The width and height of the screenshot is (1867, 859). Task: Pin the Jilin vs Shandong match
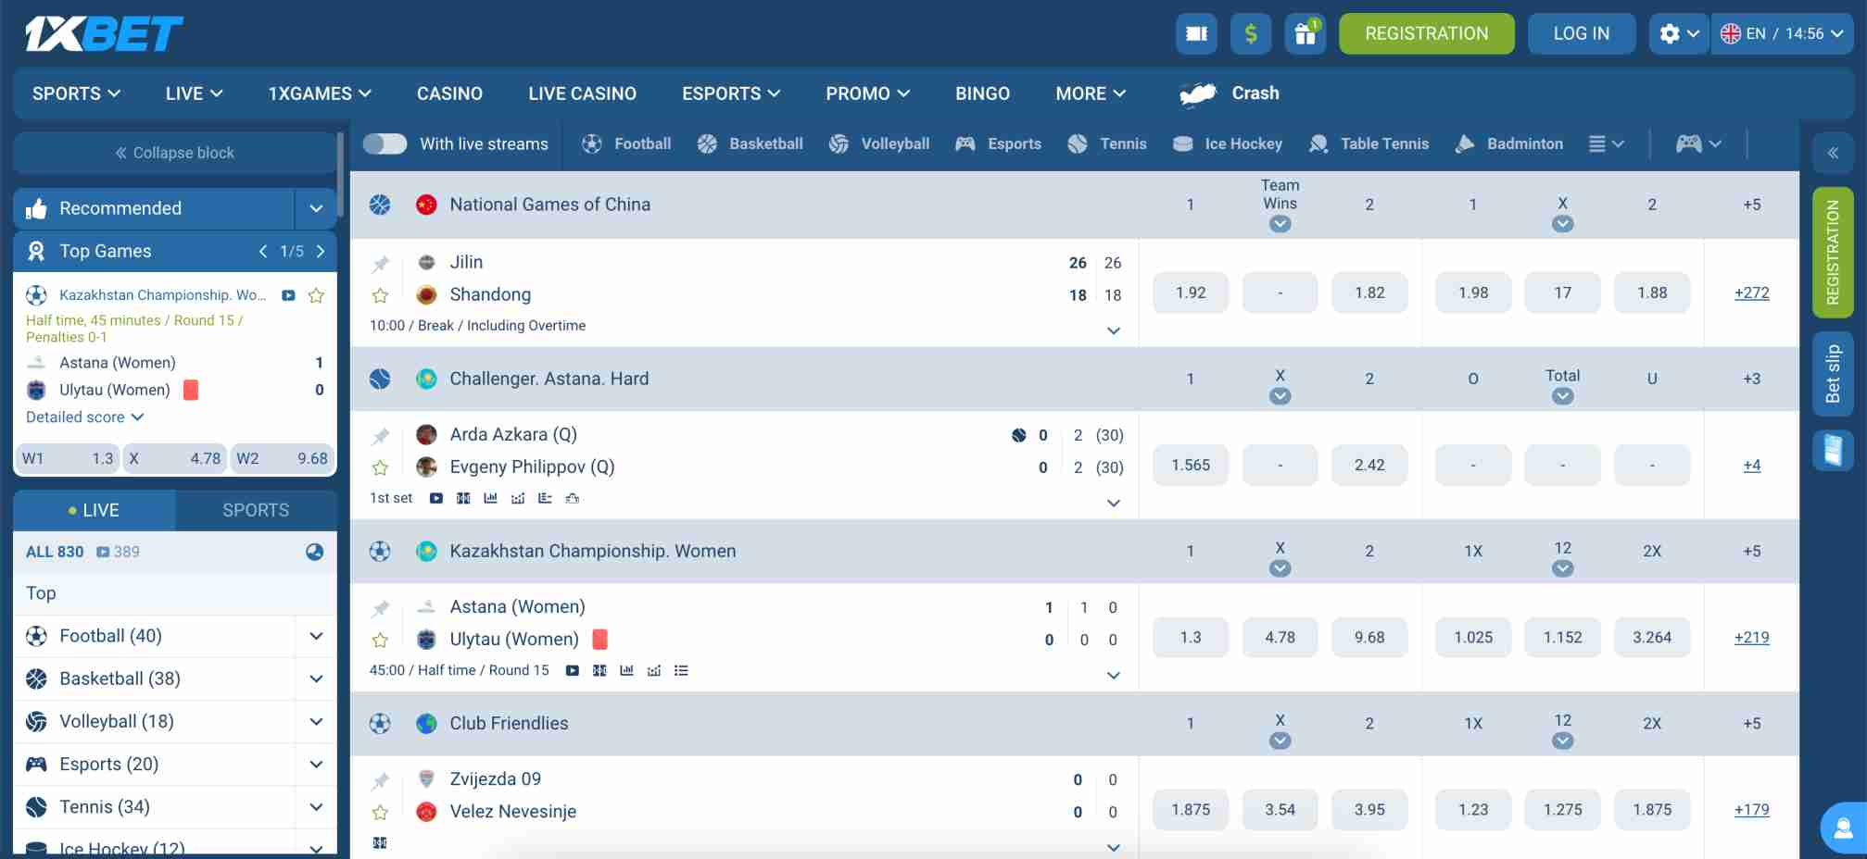tap(380, 265)
